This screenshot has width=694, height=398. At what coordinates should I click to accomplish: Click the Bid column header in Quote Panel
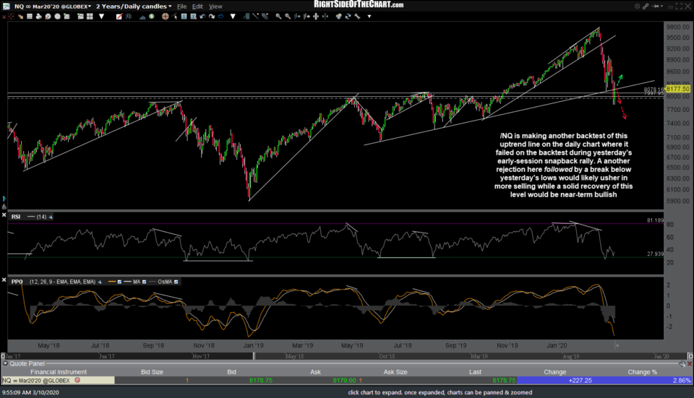231,372
